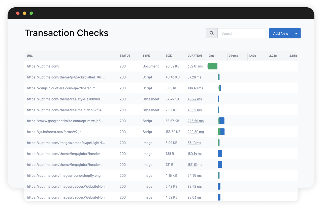Image resolution: width=324 pixels, height=209 pixels.
Task: Click the 49.24 ms duration value
Action: tap(195, 99)
